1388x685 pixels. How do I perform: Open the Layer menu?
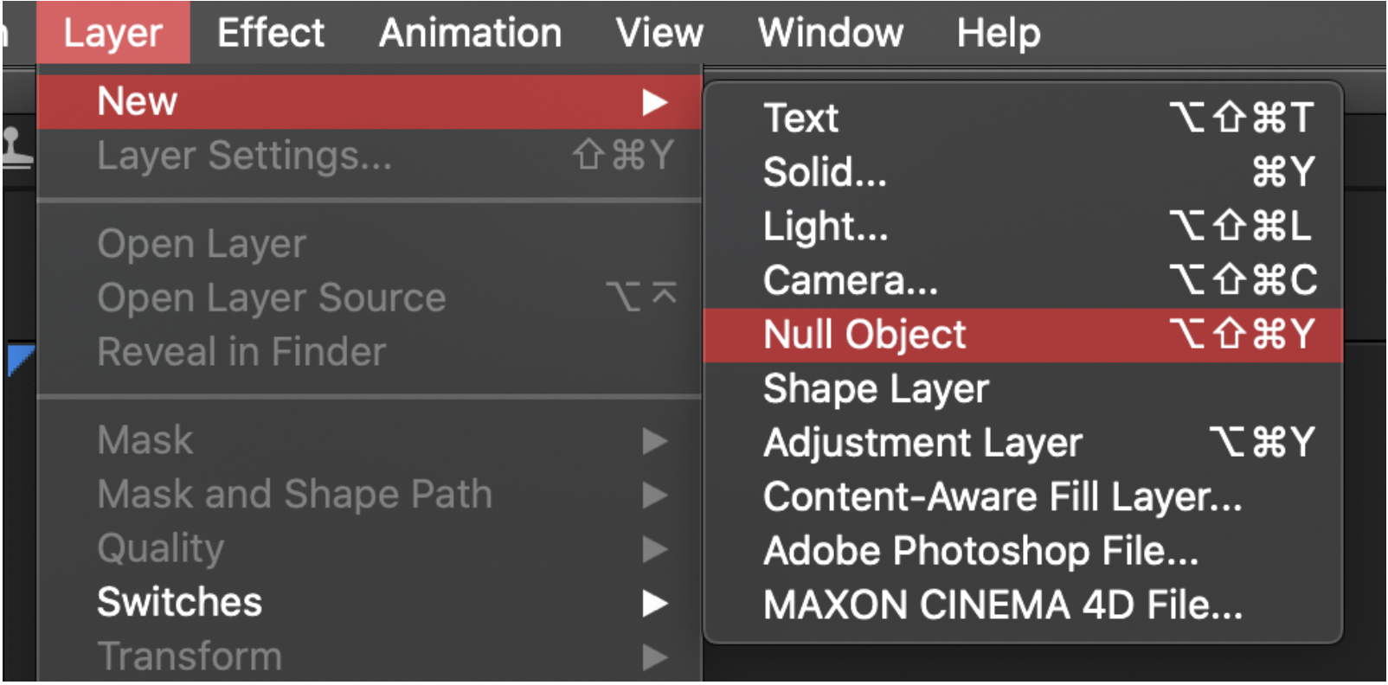[x=112, y=33]
